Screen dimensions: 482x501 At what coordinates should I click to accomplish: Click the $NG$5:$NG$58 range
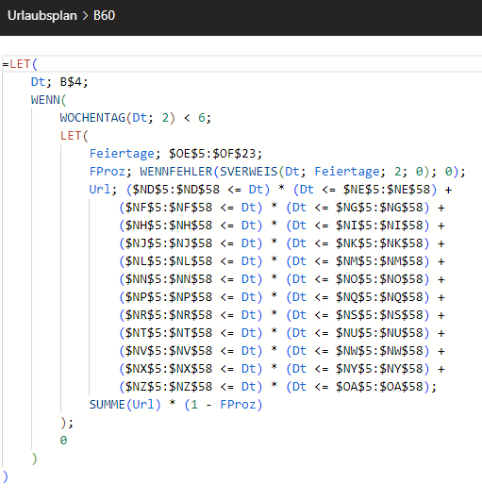[x=379, y=208]
